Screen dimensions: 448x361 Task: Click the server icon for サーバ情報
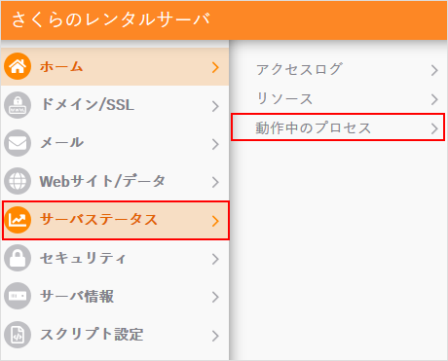click(18, 296)
